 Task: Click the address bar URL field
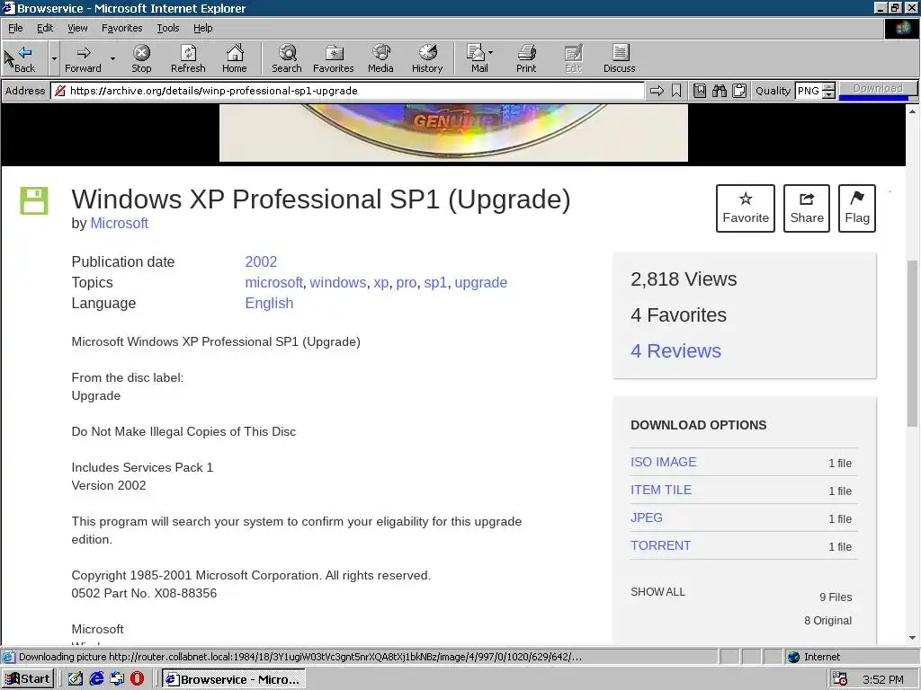348,91
